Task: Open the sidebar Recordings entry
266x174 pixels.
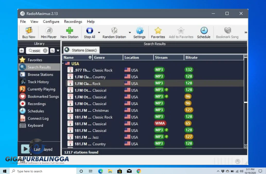Action: pos(39,104)
